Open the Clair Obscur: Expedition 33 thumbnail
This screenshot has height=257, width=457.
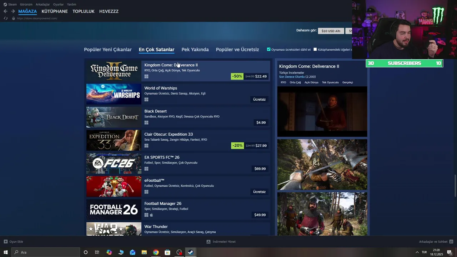pyautogui.click(x=114, y=140)
